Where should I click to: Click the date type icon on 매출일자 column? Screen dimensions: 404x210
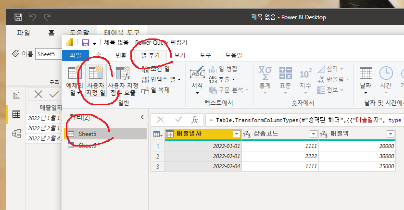coord(170,134)
